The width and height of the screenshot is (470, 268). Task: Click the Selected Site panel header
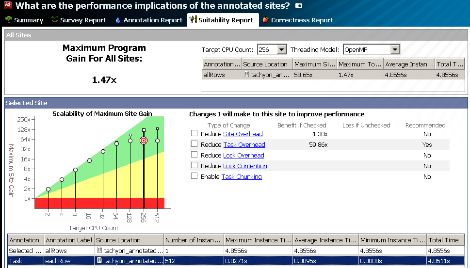[236, 103]
